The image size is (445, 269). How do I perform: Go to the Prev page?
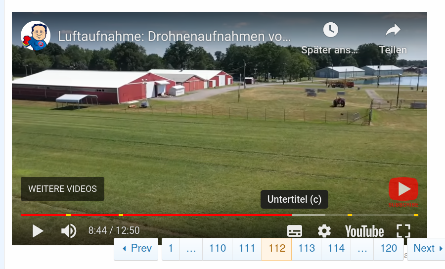[136, 249]
